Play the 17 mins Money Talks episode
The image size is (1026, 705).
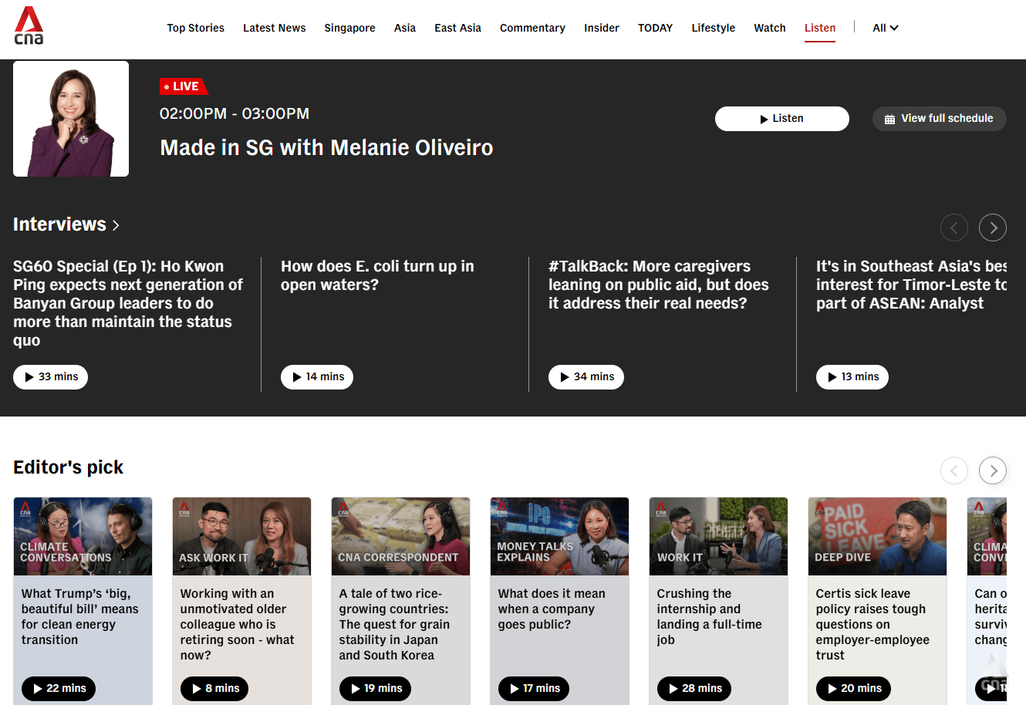[x=534, y=689]
